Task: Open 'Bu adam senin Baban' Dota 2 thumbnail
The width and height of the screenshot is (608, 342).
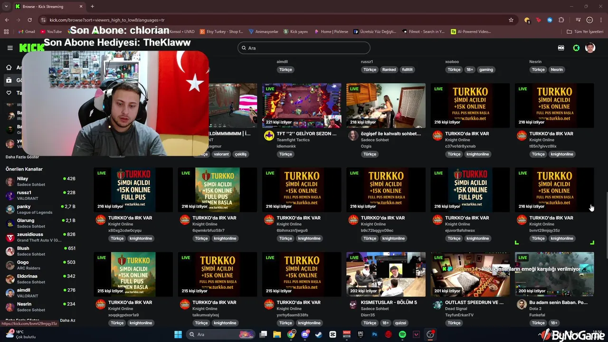Action: pos(554,274)
